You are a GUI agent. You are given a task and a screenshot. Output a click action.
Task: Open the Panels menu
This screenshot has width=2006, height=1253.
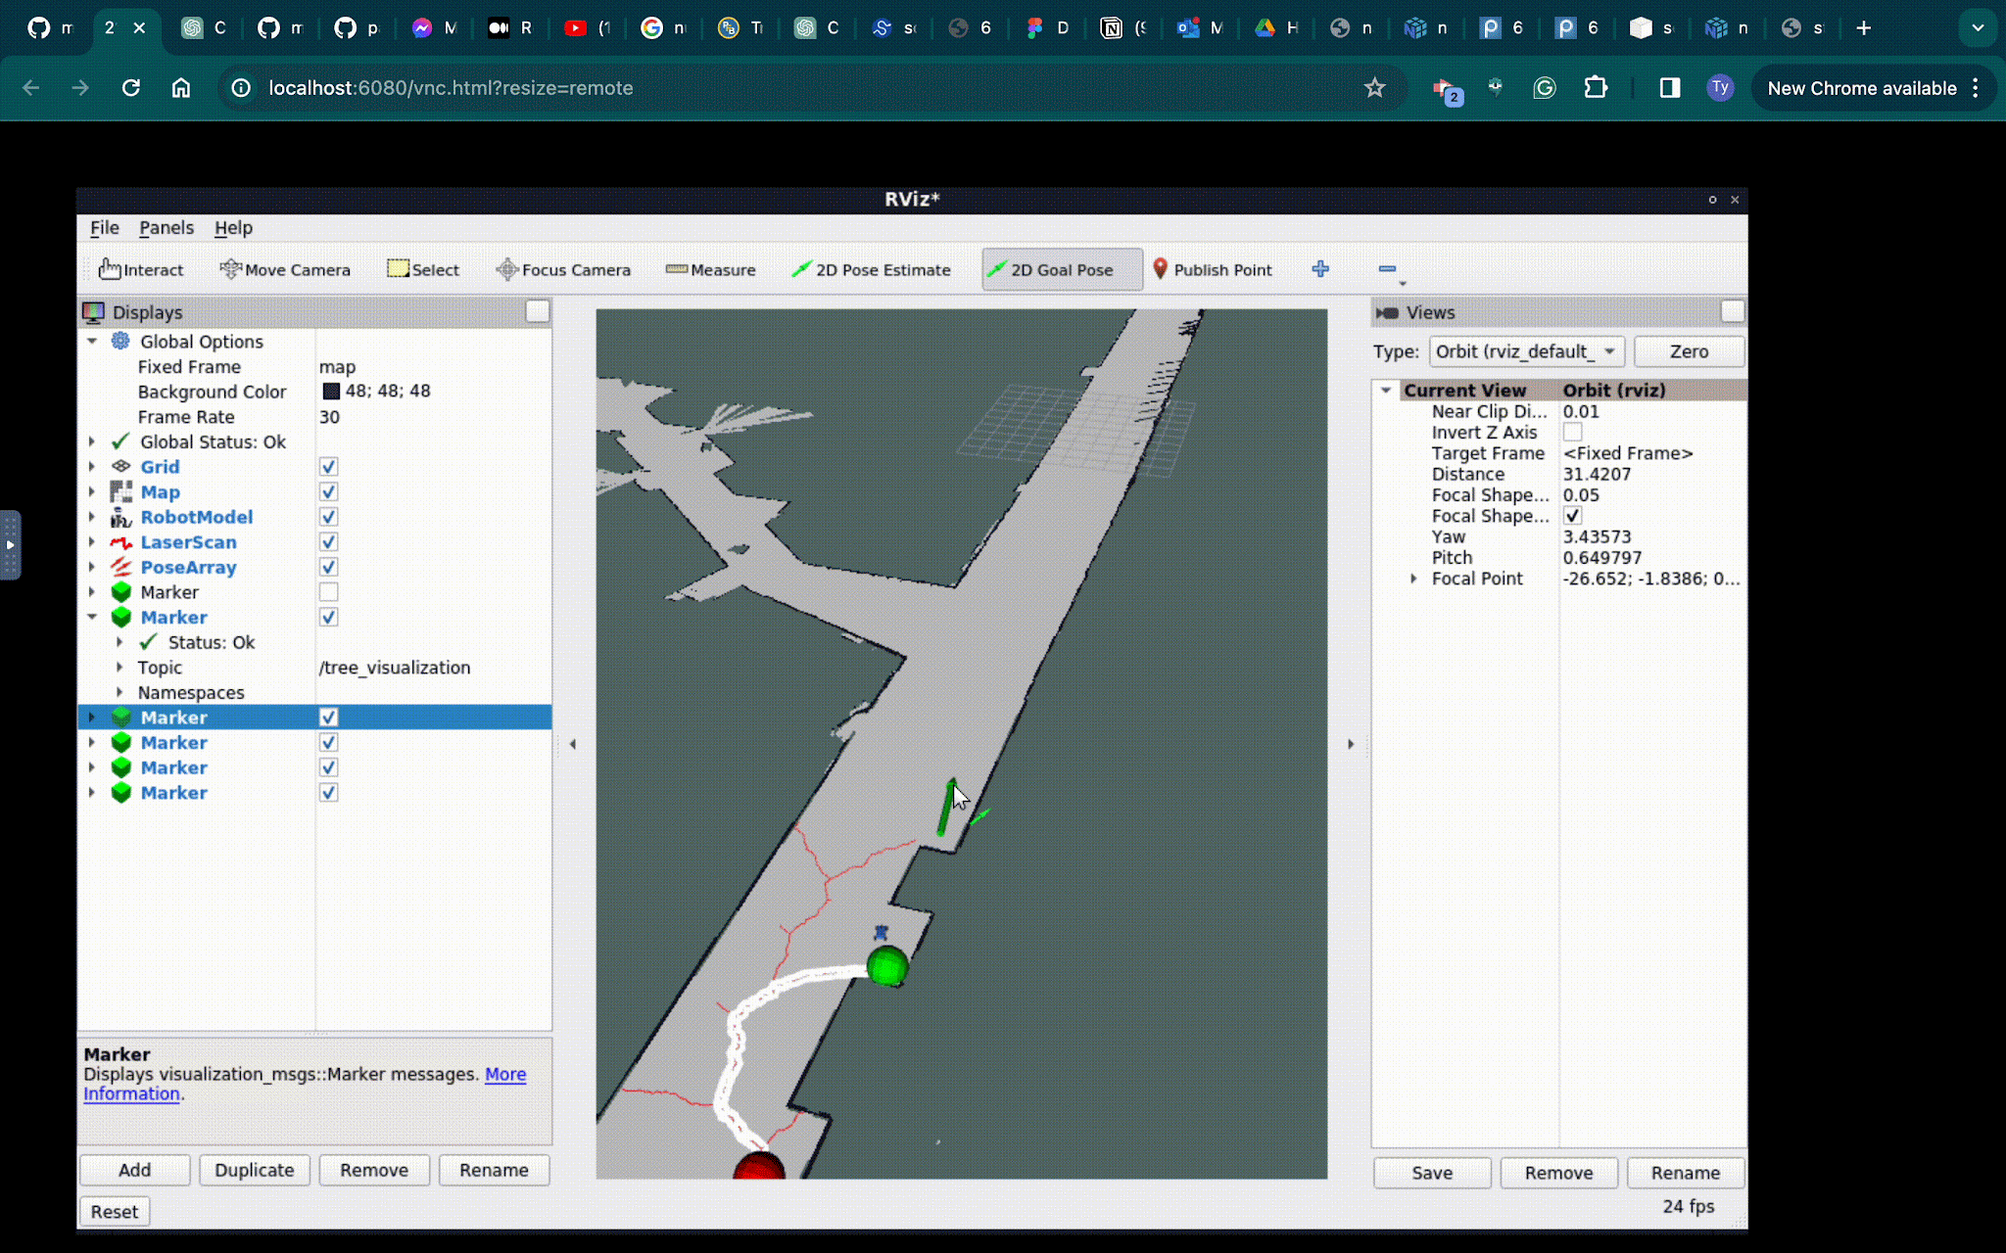pos(167,228)
